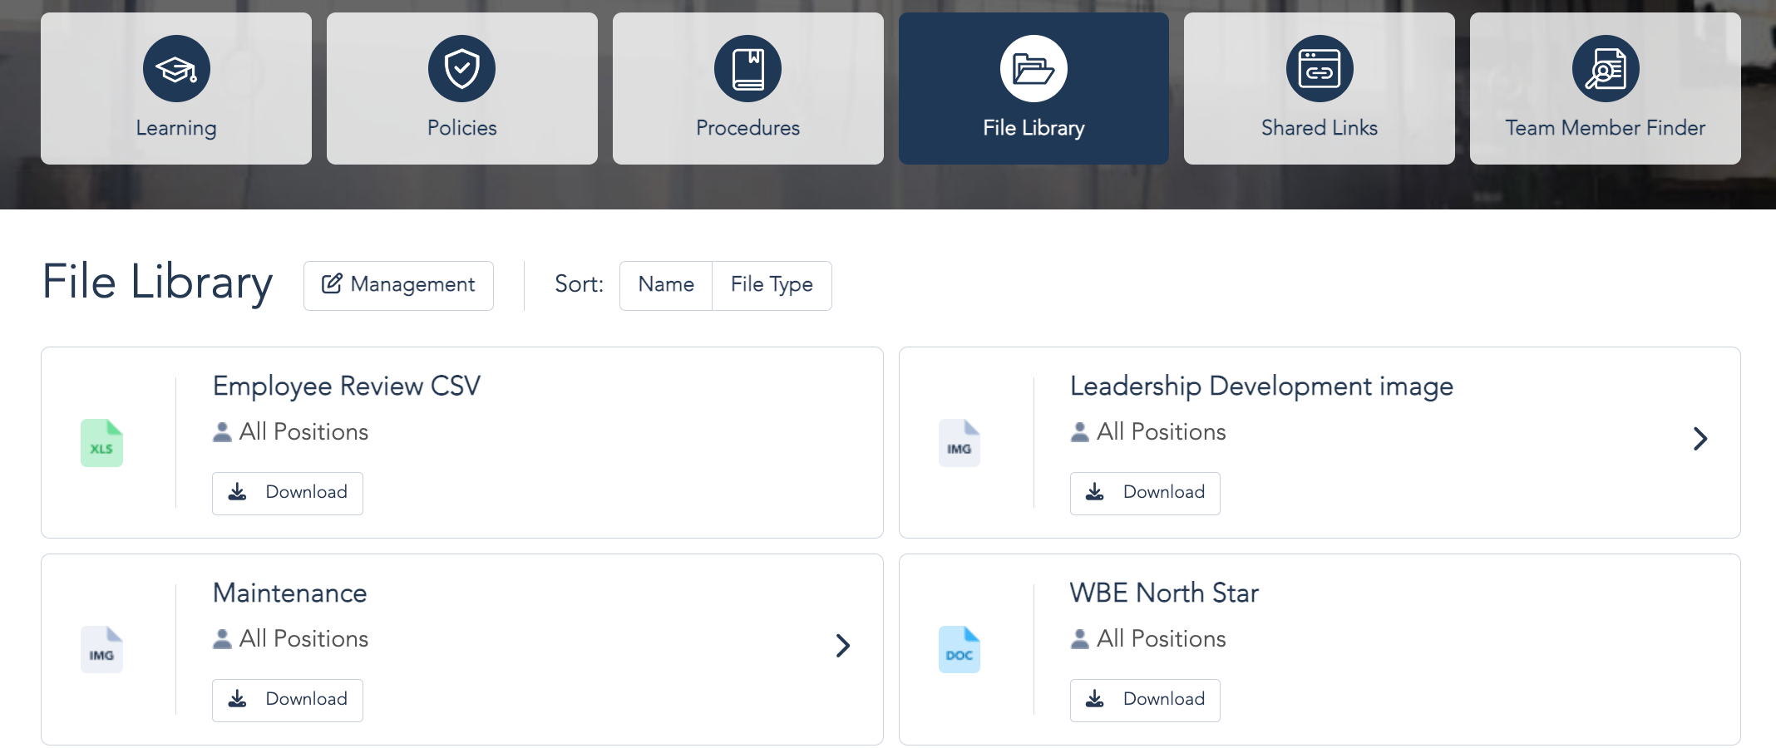
Task: Click download arrow icon for Maintenance
Action: click(x=238, y=699)
